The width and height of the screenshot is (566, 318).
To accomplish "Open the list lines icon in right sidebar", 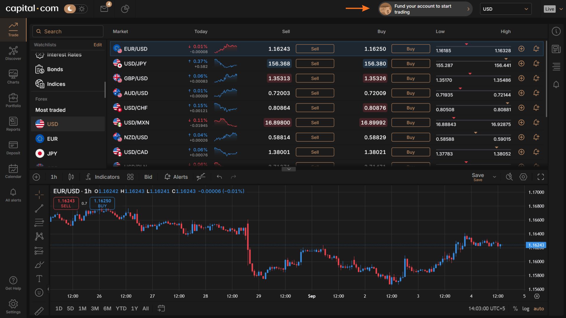I will (x=556, y=67).
